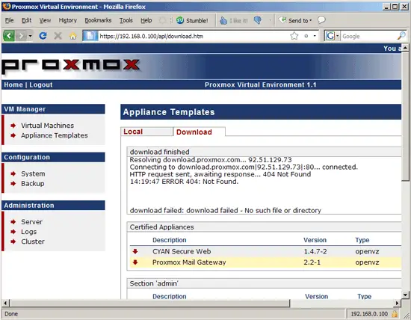Go to Firefox Home page icon
This screenshot has height=320, width=411.
[x=73, y=36]
